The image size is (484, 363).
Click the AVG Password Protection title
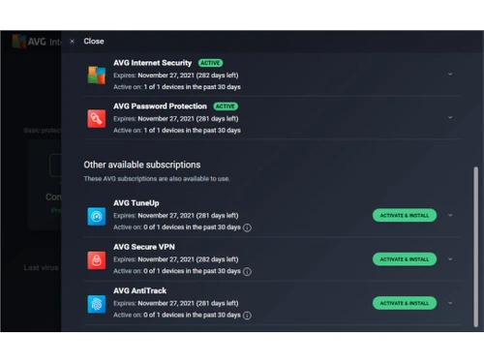pos(160,106)
